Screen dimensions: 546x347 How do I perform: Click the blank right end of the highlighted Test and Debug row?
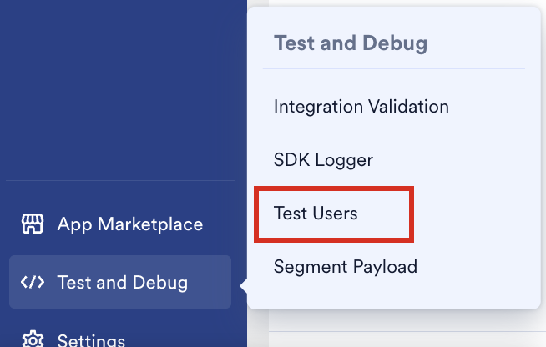coord(210,282)
